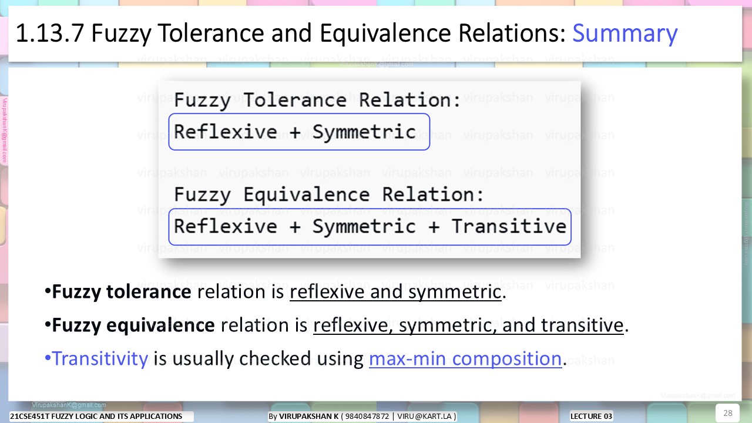
Task: Click the slide number 28 box
Action: 727,413
